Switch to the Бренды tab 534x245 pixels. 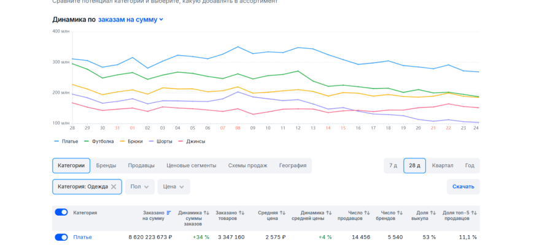(x=106, y=165)
